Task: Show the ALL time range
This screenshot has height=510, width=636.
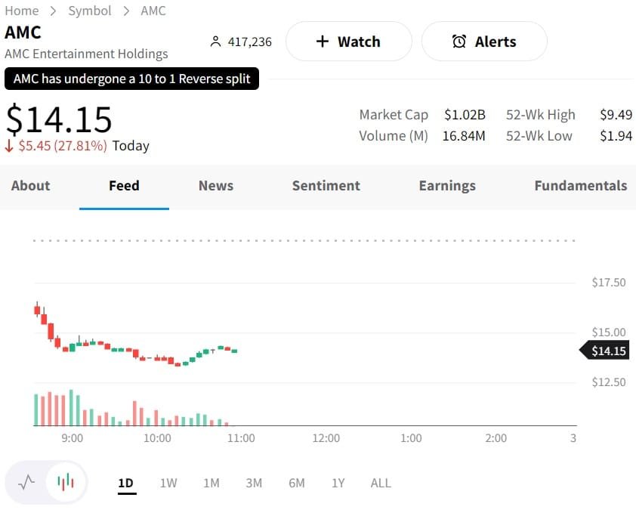Action: click(x=381, y=483)
